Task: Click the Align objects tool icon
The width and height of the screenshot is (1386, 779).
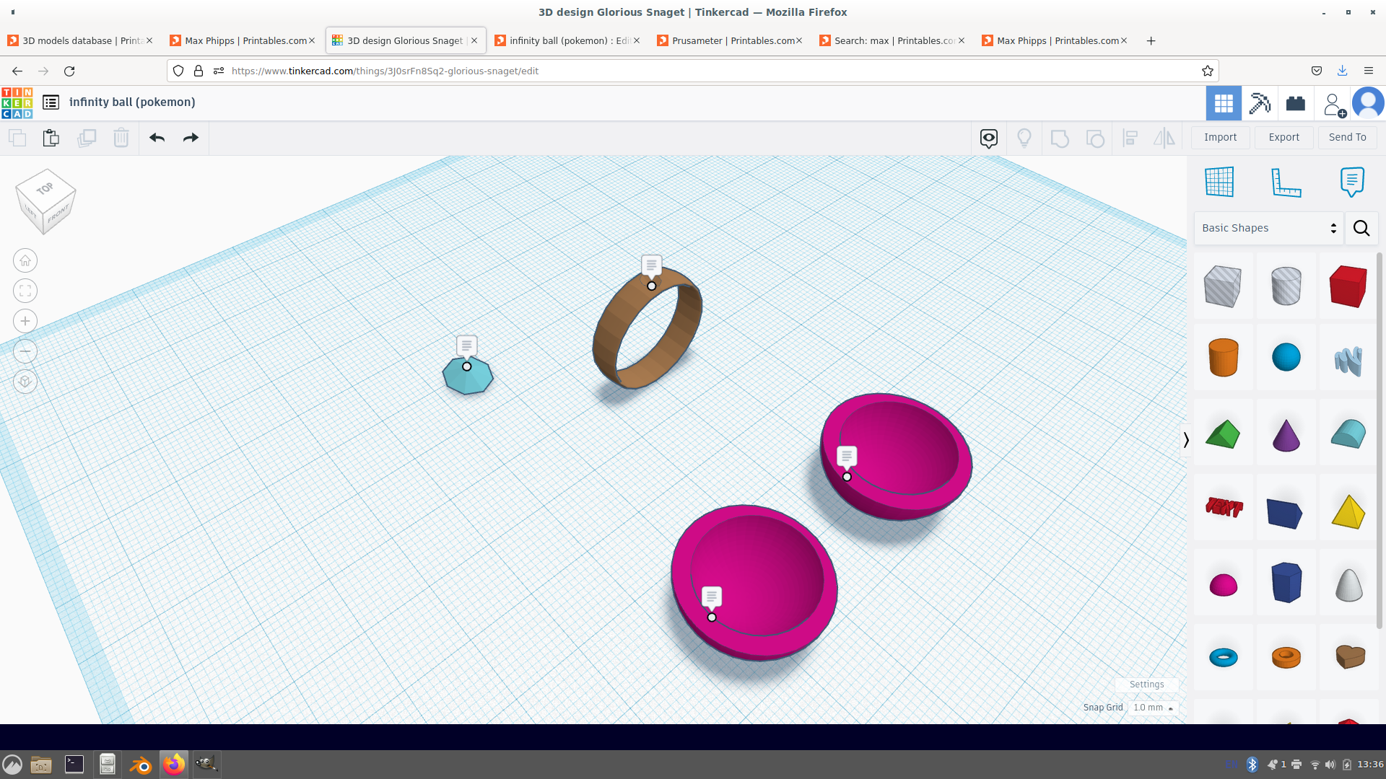Action: click(x=1130, y=137)
